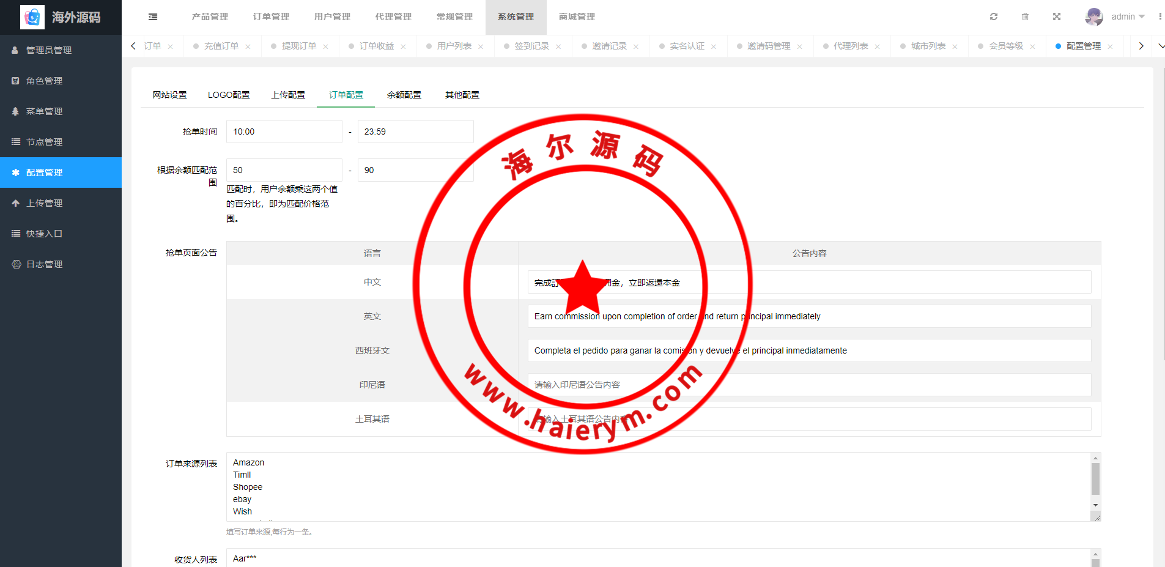Close the 充值订单 tab with its X
The image size is (1165, 567).
click(x=248, y=46)
